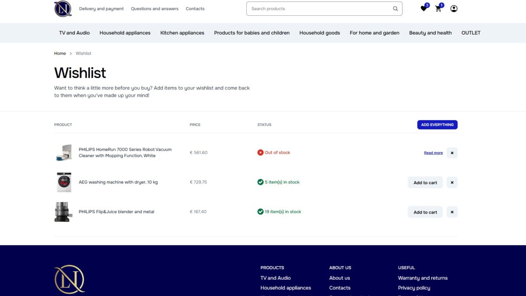The height and width of the screenshot is (296, 526).
Task: Click the price € 167.40
Action: pyautogui.click(x=198, y=212)
